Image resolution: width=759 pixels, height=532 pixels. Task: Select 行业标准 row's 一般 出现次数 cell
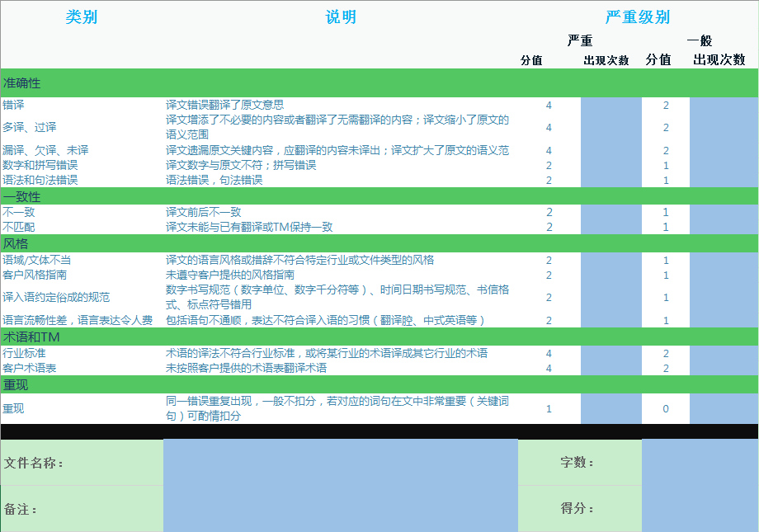coord(723,353)
